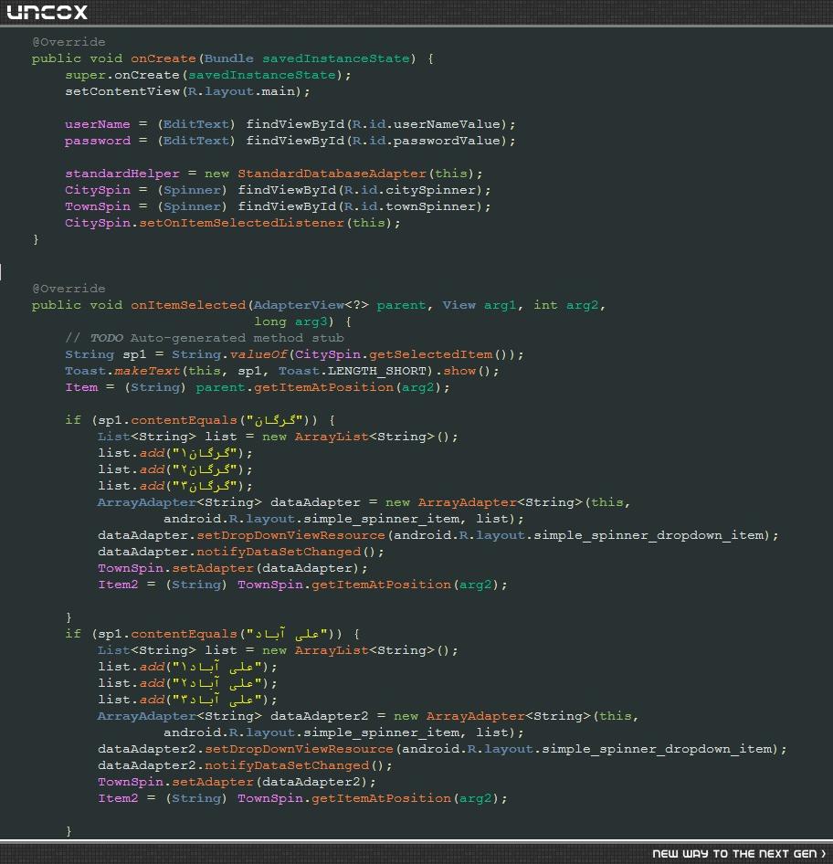833x864 pixels.
Task: Click the 'public void onCreate' method line
Action: pyautogui.click(x=233, y=58)
